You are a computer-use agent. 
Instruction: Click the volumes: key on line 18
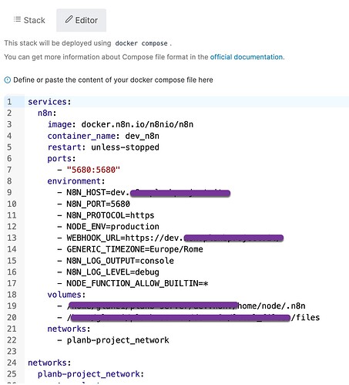[x=66, y=295]
